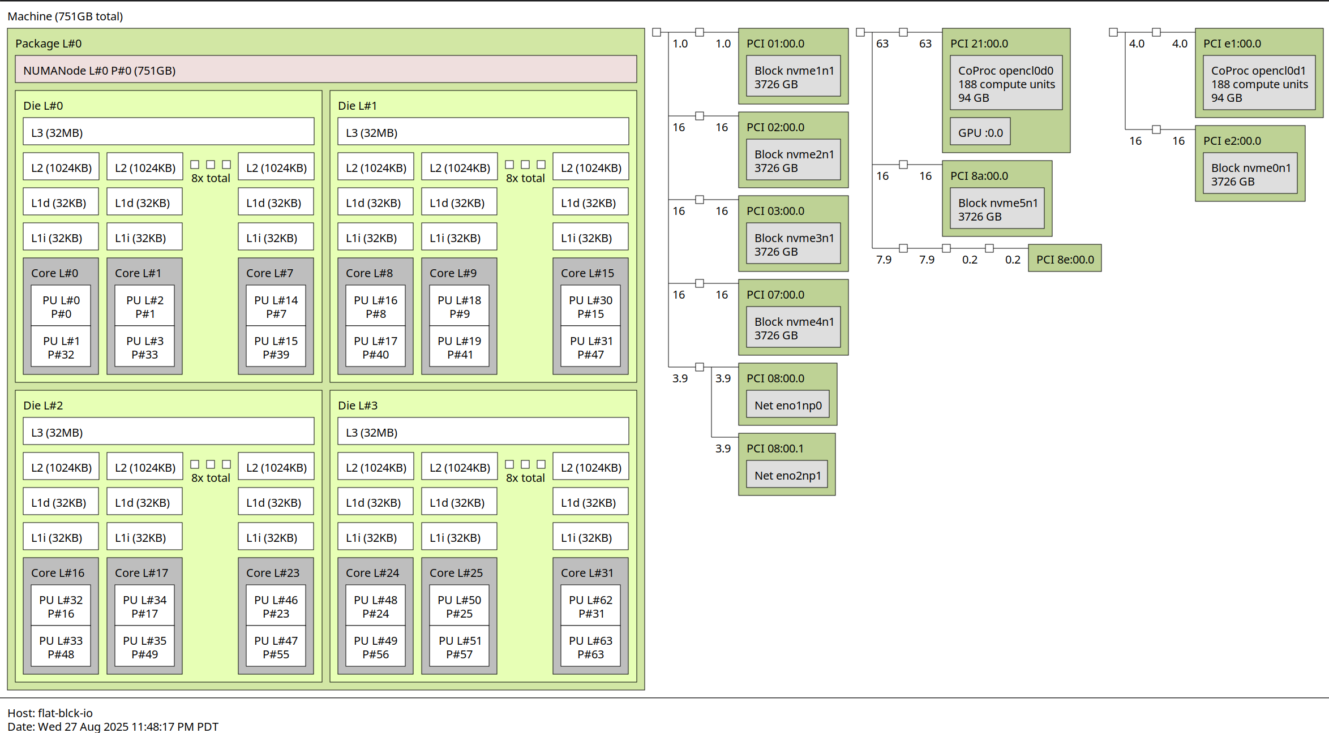Select the CoProc opencl0d0 device box
This screenshot has height=733, width=1329.
1006,83
